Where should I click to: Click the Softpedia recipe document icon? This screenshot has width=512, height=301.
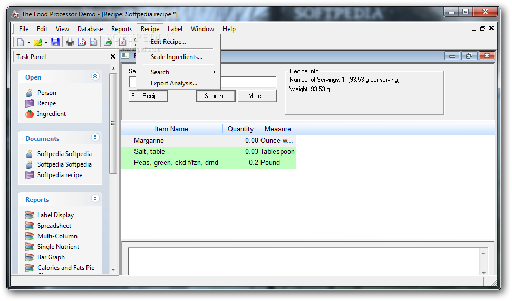tap(30, 175)
